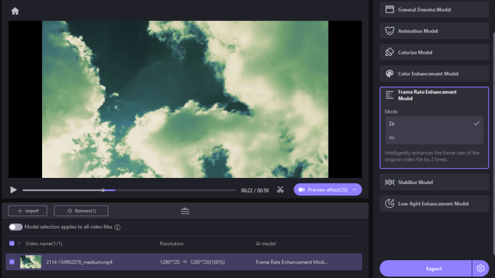Collapse the video list with chevron
This screenshot has width=495, height=278.
pos(19,243)
